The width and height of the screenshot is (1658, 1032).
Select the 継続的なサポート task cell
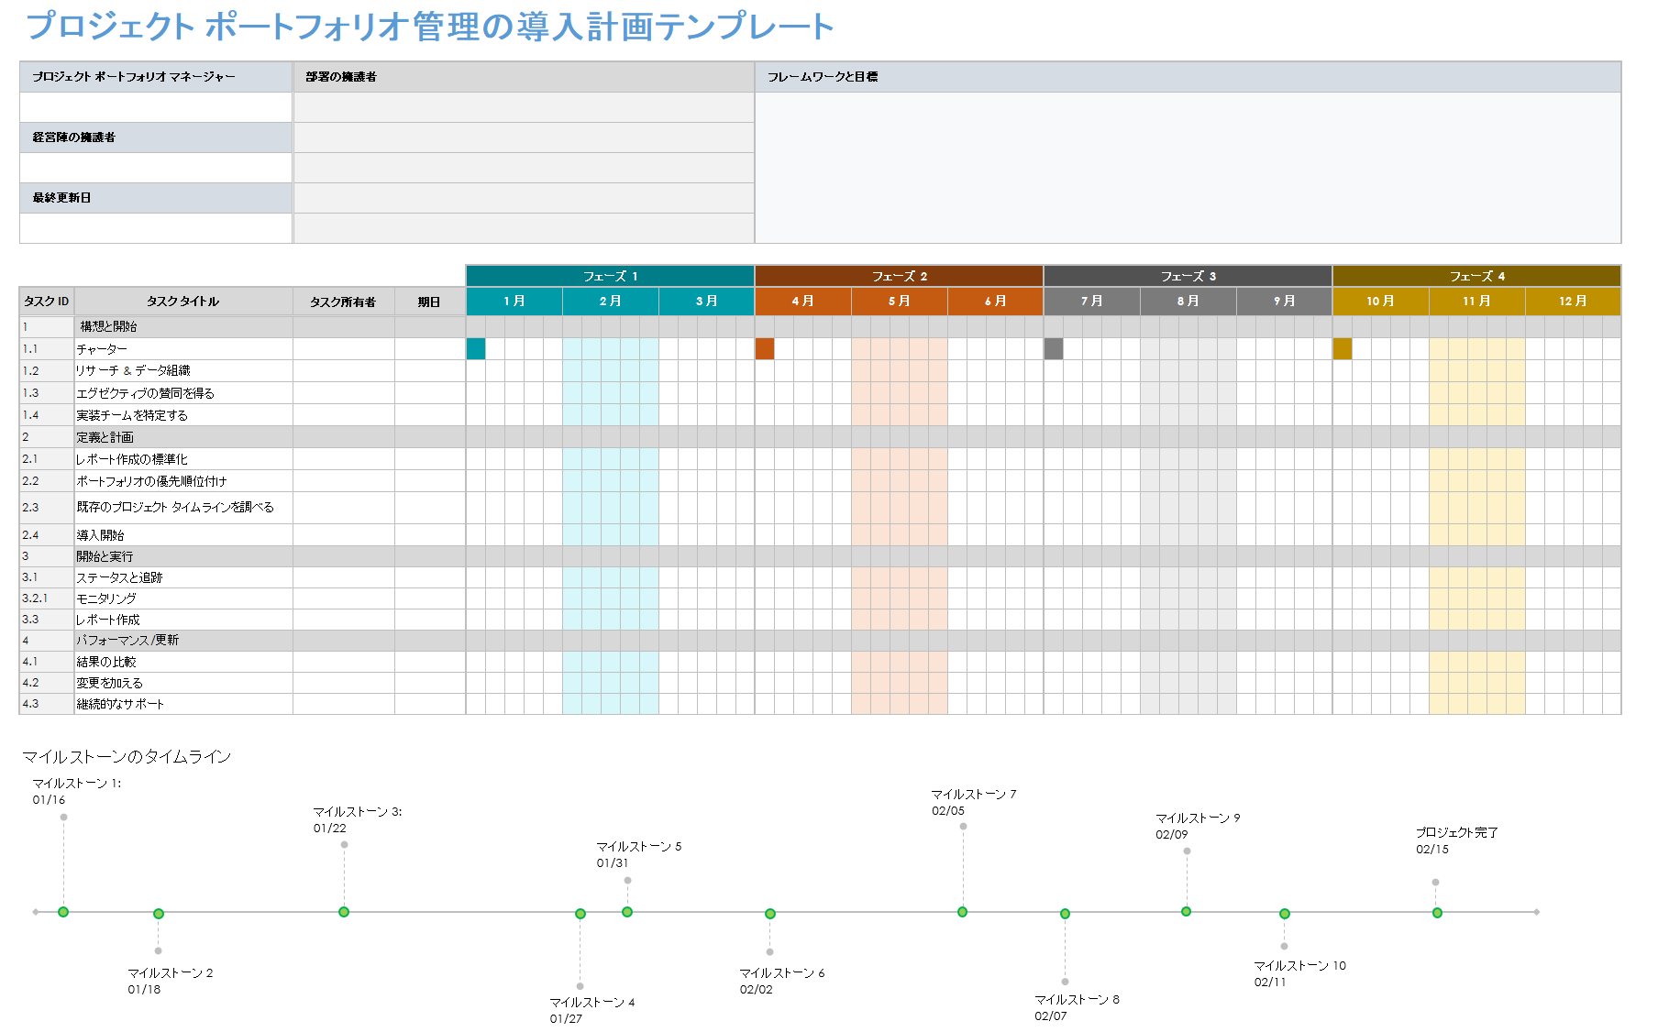point(183,704)
